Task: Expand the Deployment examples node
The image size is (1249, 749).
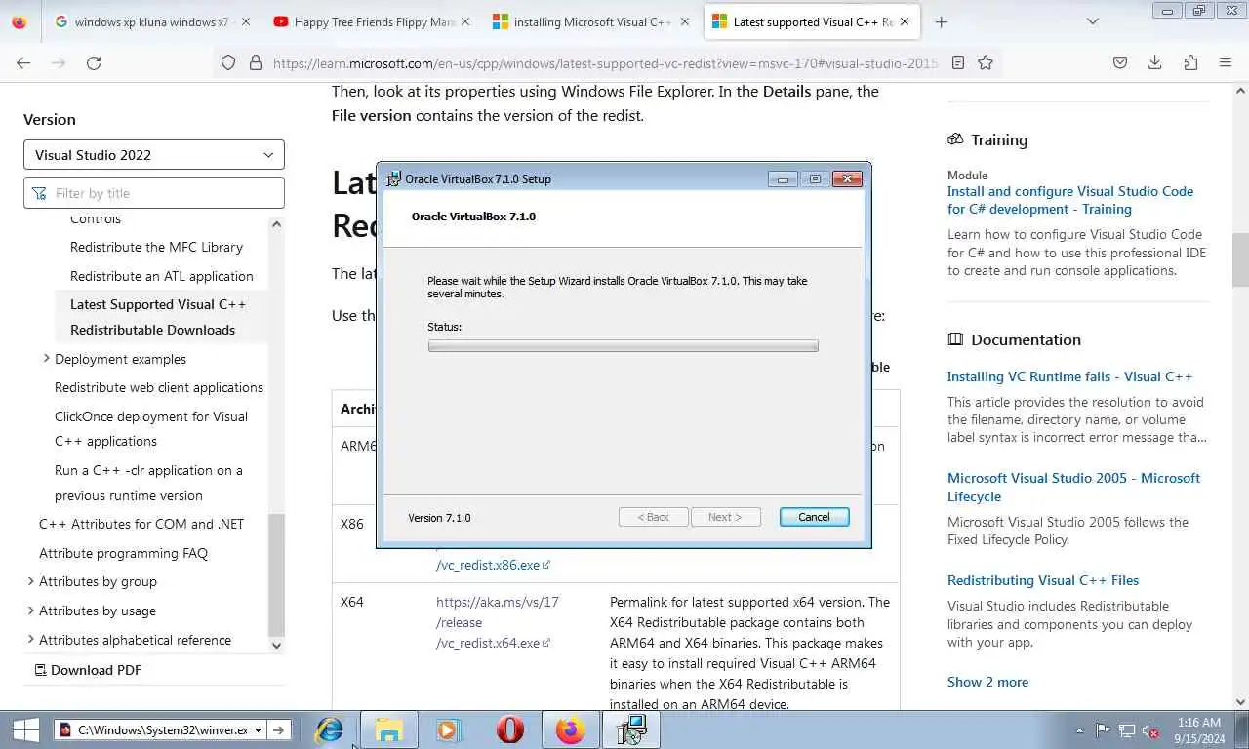Action: tap(46, 359)
